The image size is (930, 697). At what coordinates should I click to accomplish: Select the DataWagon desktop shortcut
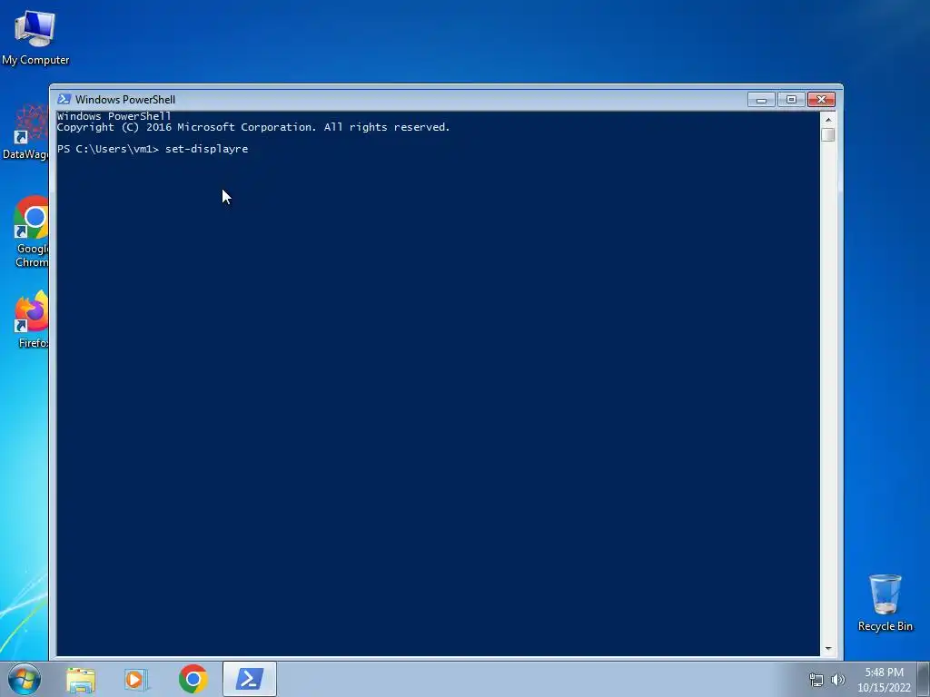(x=25, y=133)
